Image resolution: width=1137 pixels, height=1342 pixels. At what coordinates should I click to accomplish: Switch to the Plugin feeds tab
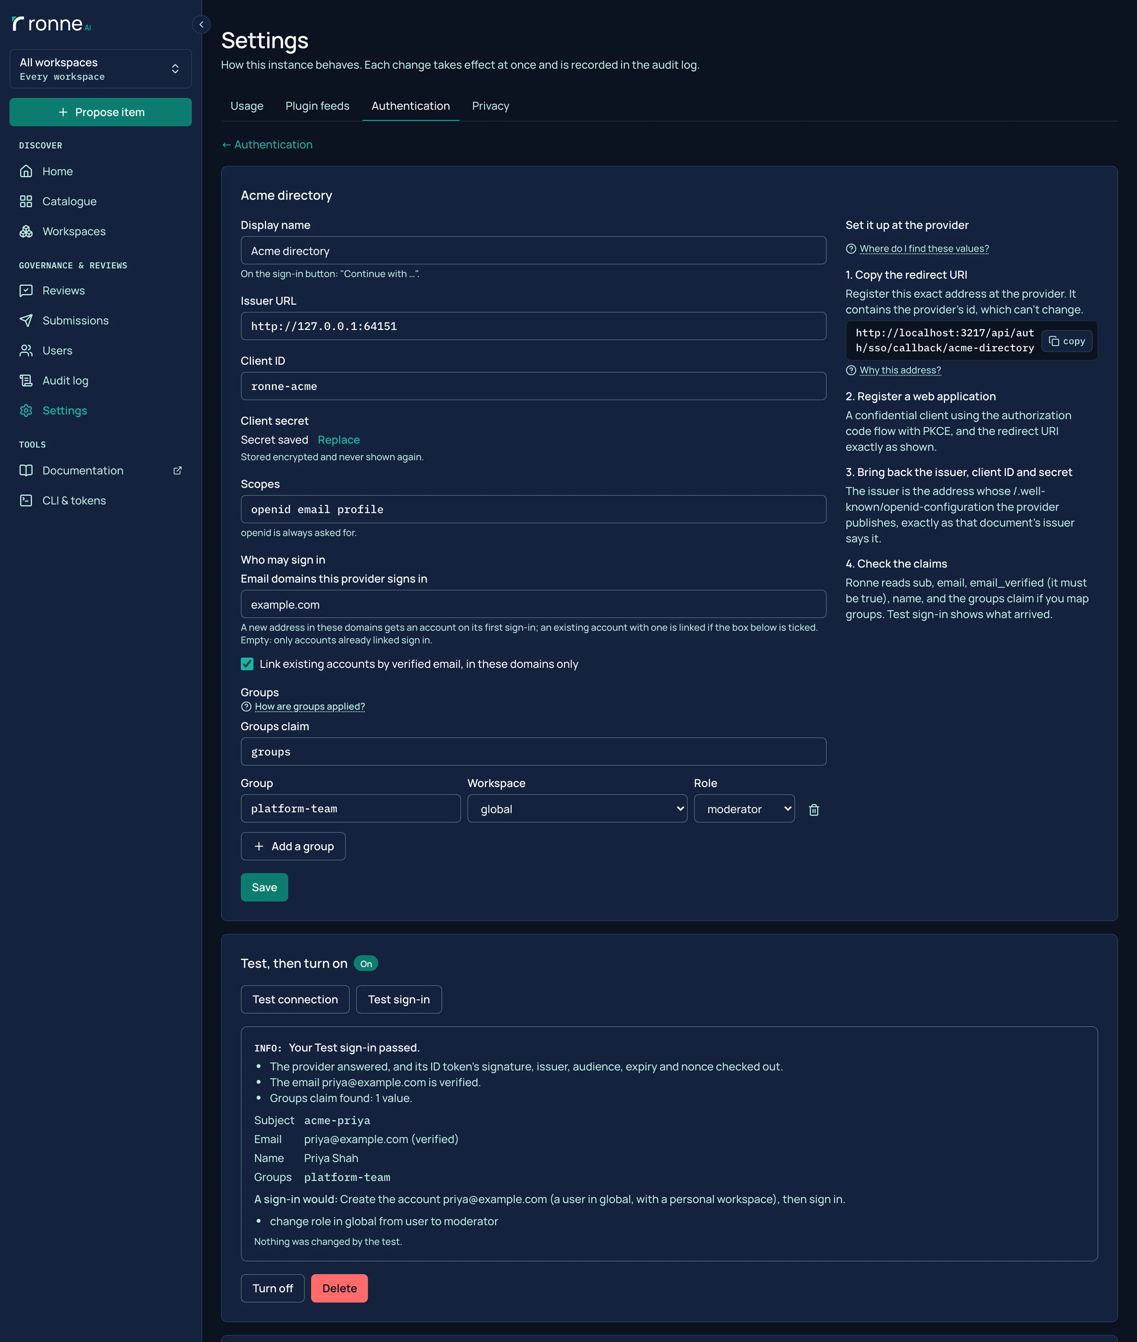(x=317, y=106)
